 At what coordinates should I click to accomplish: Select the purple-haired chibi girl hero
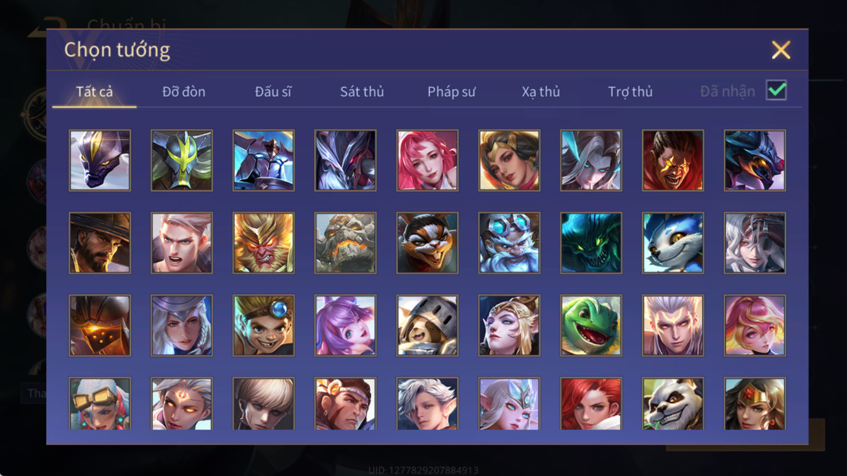point(345,325)
